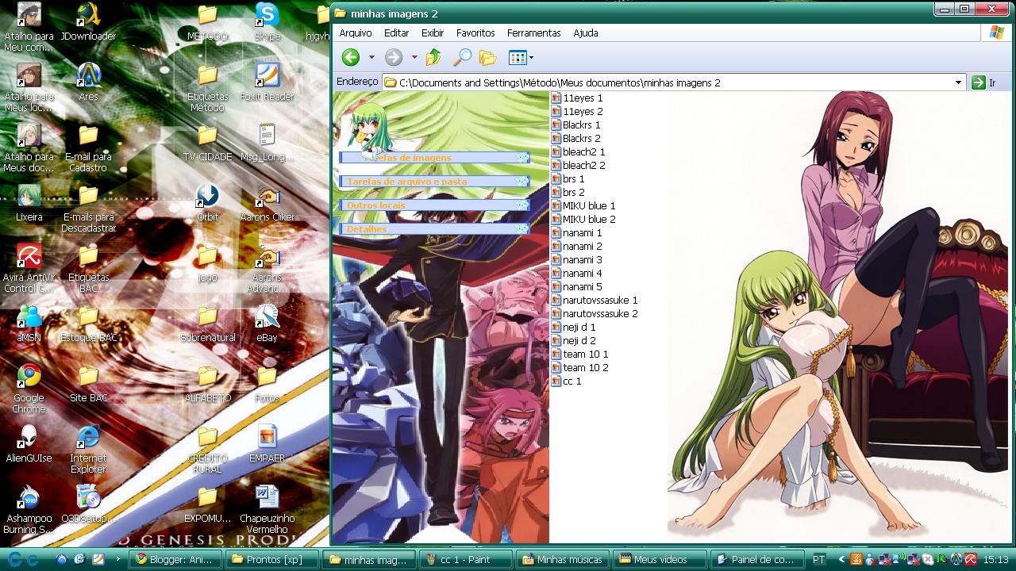Select the file brs 2
Image resolution: width=1016 pixels, height=571 pixels.
pyautogui.click(x=568, y=193)
